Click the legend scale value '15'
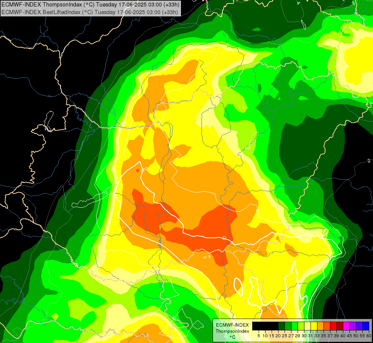Image resolution: width=373 pixels, height=343 pixels. click(x=272, y=336)
